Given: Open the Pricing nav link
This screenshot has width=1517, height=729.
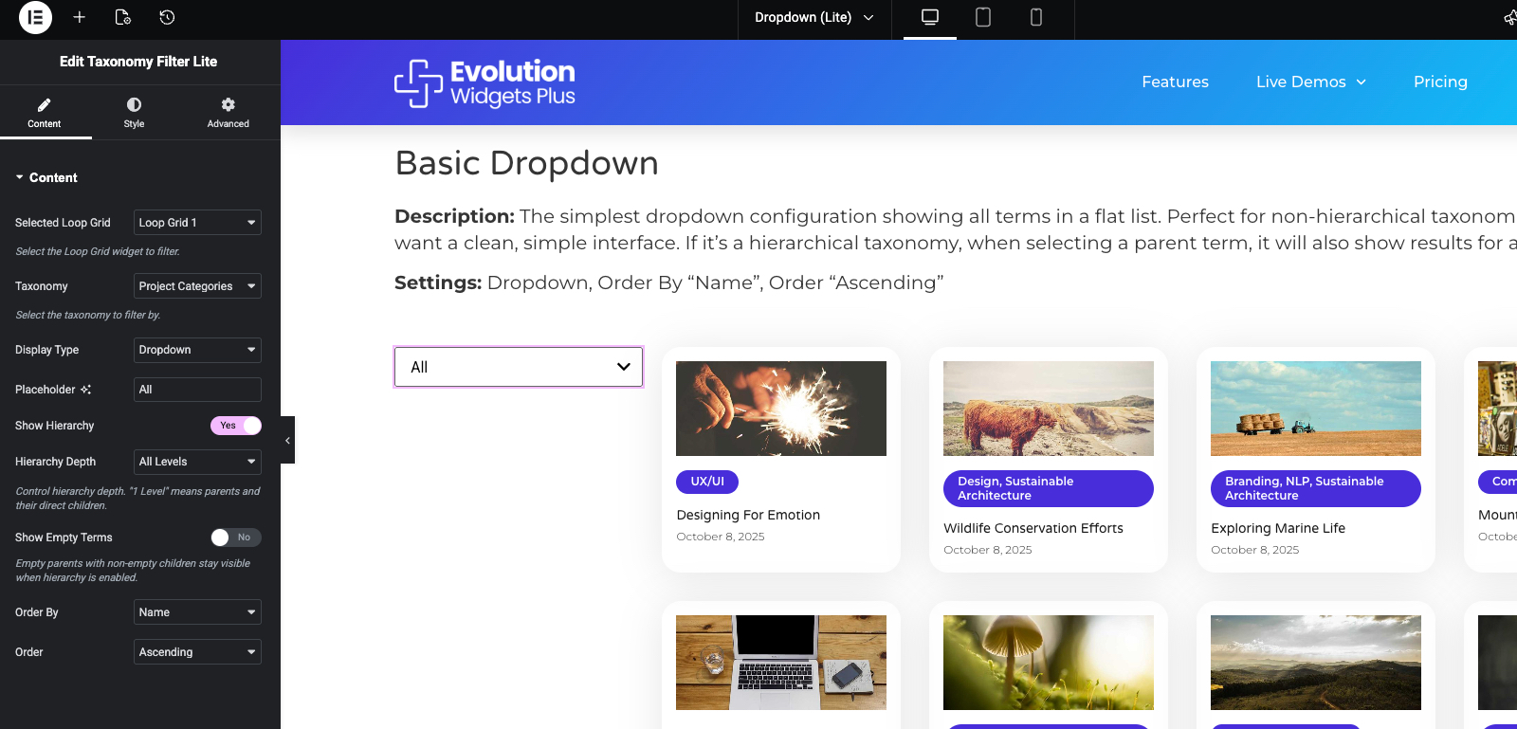Looking at the screenshot, I should [1440, 82].
